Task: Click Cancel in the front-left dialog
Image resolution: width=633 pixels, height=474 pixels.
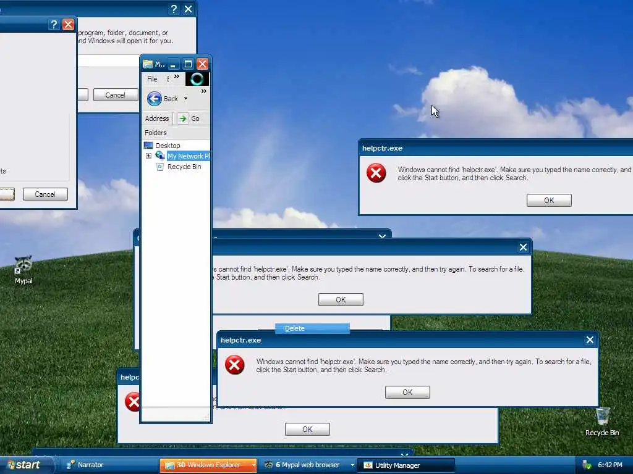Action: [45, 194]
